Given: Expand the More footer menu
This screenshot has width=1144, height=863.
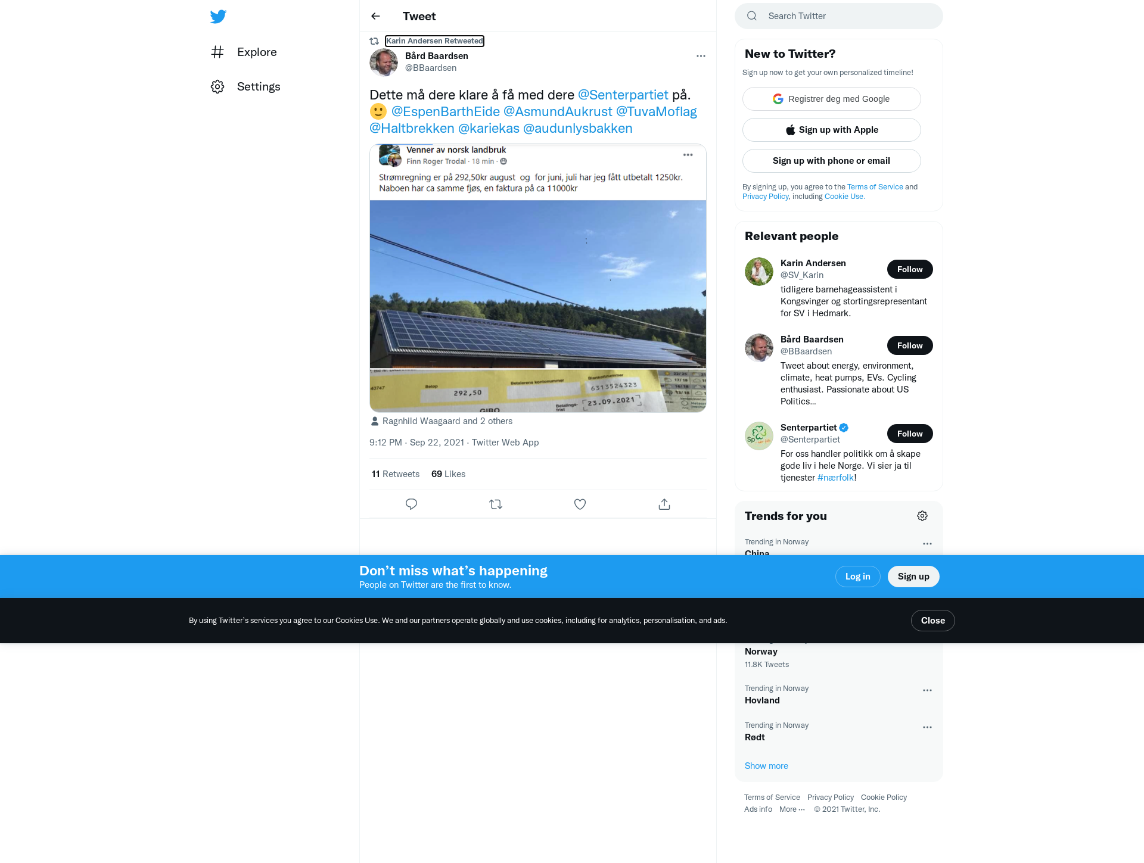Looking at the screenshot, I should click(792, 809).
